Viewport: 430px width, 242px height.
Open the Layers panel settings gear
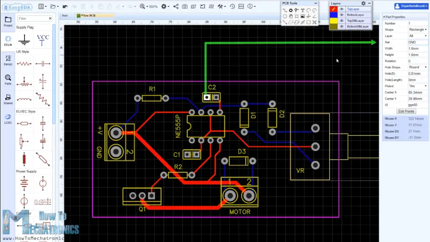click(x=363, y=3)
